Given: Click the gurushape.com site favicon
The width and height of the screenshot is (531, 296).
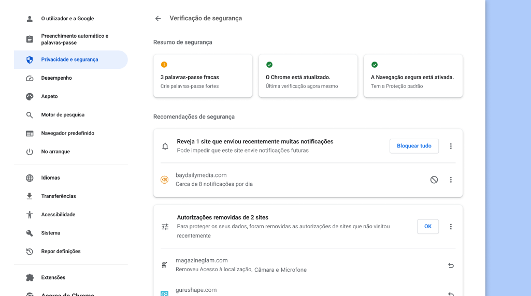Looking at the screenshot, I should point(165,293).
